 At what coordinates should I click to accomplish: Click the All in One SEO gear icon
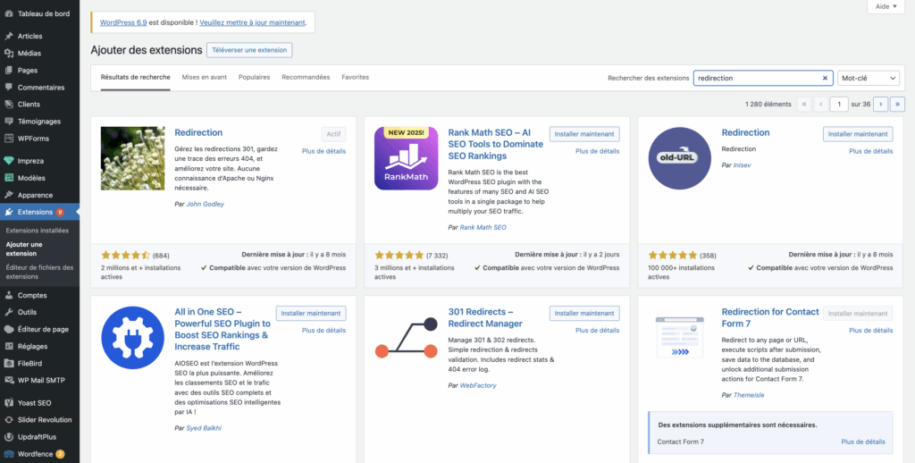pos(132,337)
